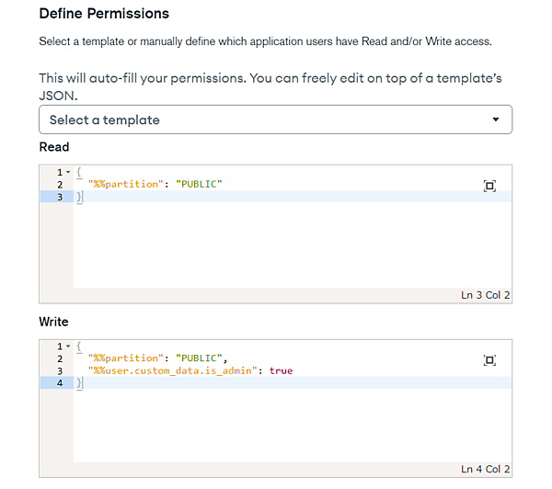The height and width of the screenshot is (489, 552).
Task: Click the "%%user.custom_data.is_admin" key in Write editor
Action: click(172, 370)
